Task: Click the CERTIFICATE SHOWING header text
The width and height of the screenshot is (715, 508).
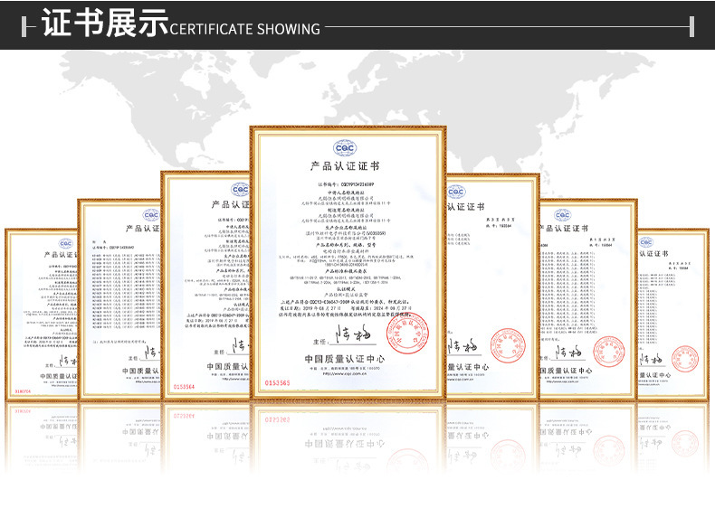Action: pos(245,29)
